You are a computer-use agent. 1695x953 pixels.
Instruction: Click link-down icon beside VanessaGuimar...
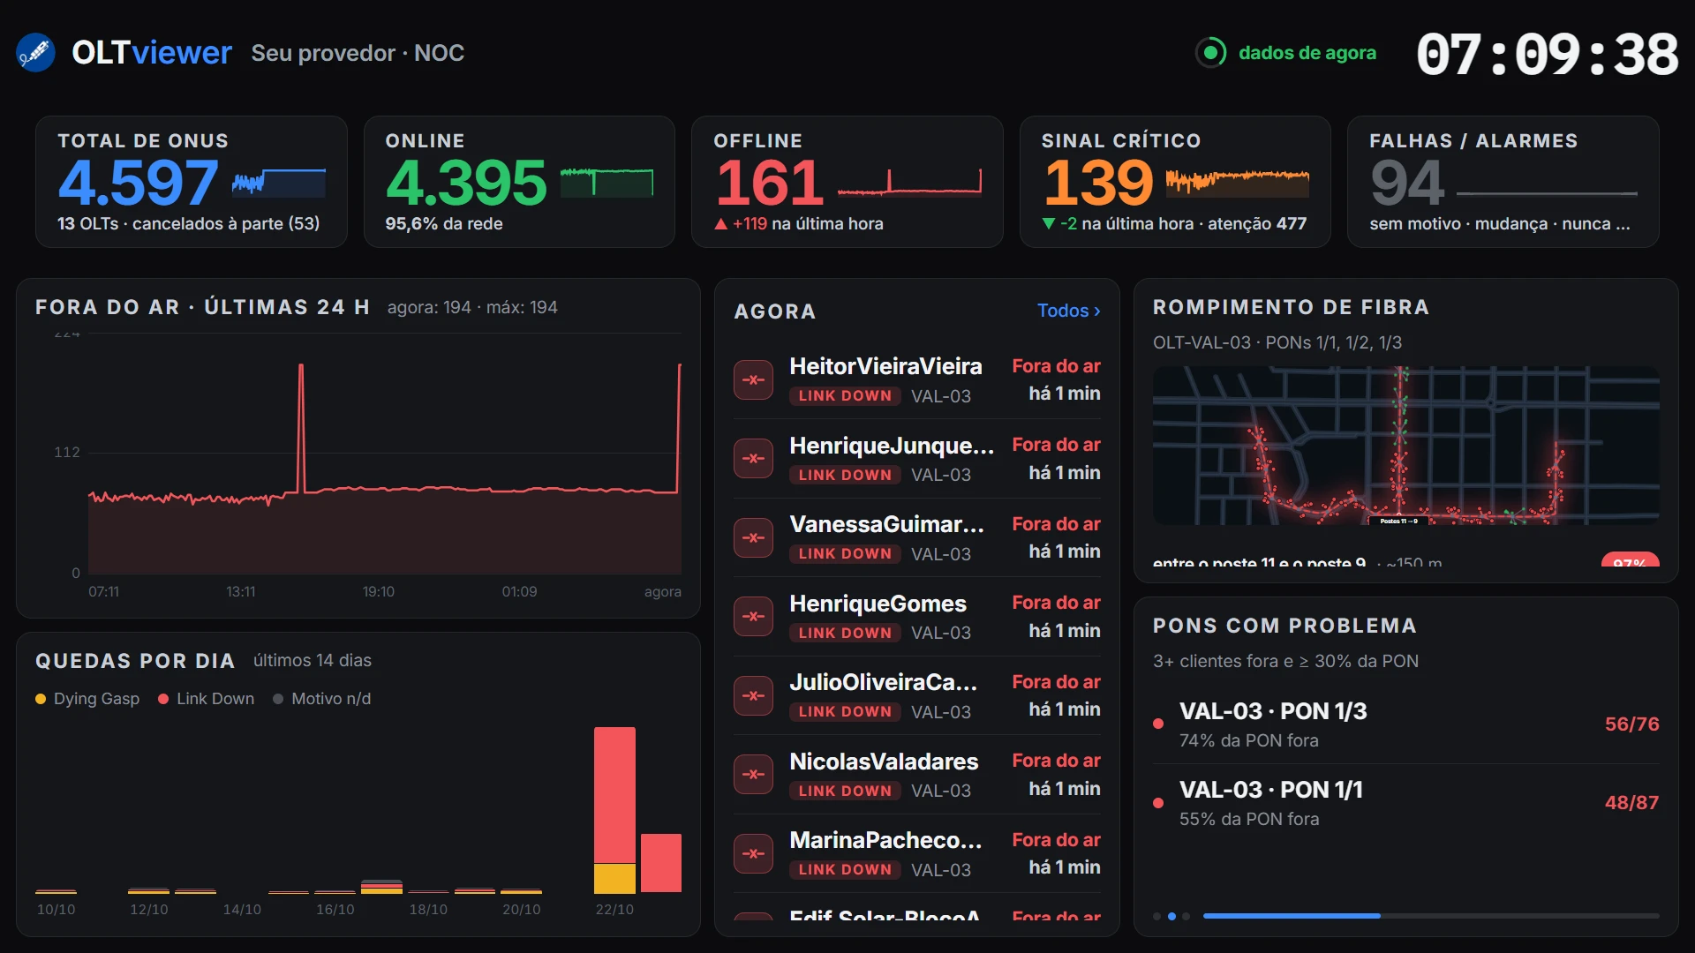(x=753, y=538)
